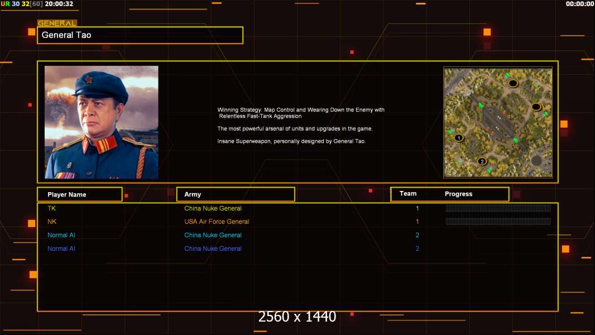
Task: Select start position 2 on map
Action: tap(482, 161)
